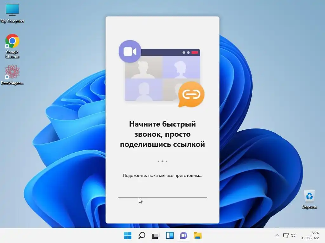Click the orange link bubble illustration
This screenshot has width=325, height=243.
pyautogui.click(x=191, y=94)
